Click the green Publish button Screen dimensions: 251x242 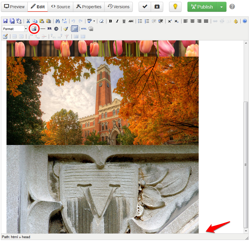tap(202, 7)
